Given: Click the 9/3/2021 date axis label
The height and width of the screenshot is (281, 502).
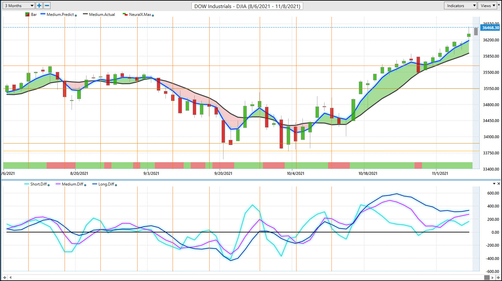Looking at the screenshot, I should [151, 174].
